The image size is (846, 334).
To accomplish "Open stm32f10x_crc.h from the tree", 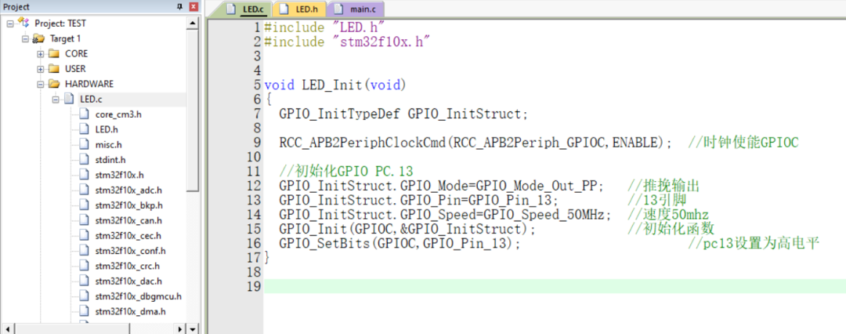I will pos(128,266).
